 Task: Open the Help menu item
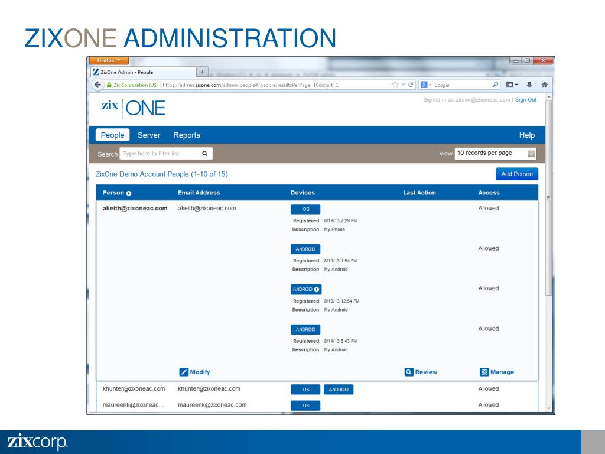click(x=526, y=135)
